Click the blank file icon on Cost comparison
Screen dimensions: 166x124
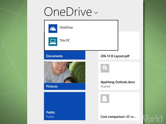click(105, 99)
